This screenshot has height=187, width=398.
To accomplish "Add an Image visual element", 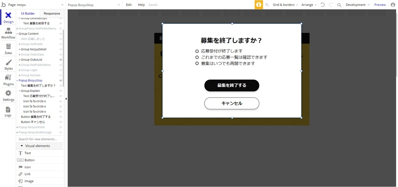I will pos(39,181).
